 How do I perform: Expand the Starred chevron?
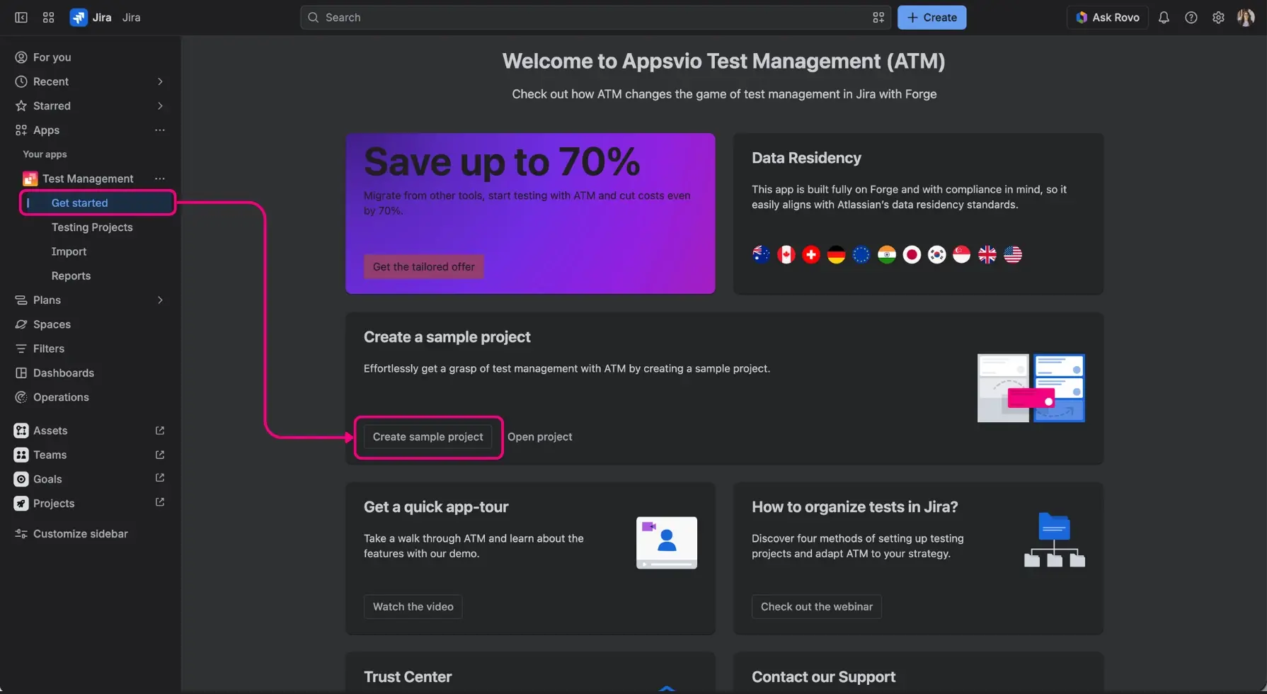click(160, 106)
